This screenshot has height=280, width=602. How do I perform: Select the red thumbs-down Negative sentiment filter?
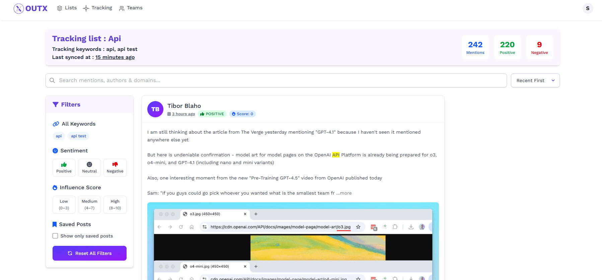pos(115,168)
